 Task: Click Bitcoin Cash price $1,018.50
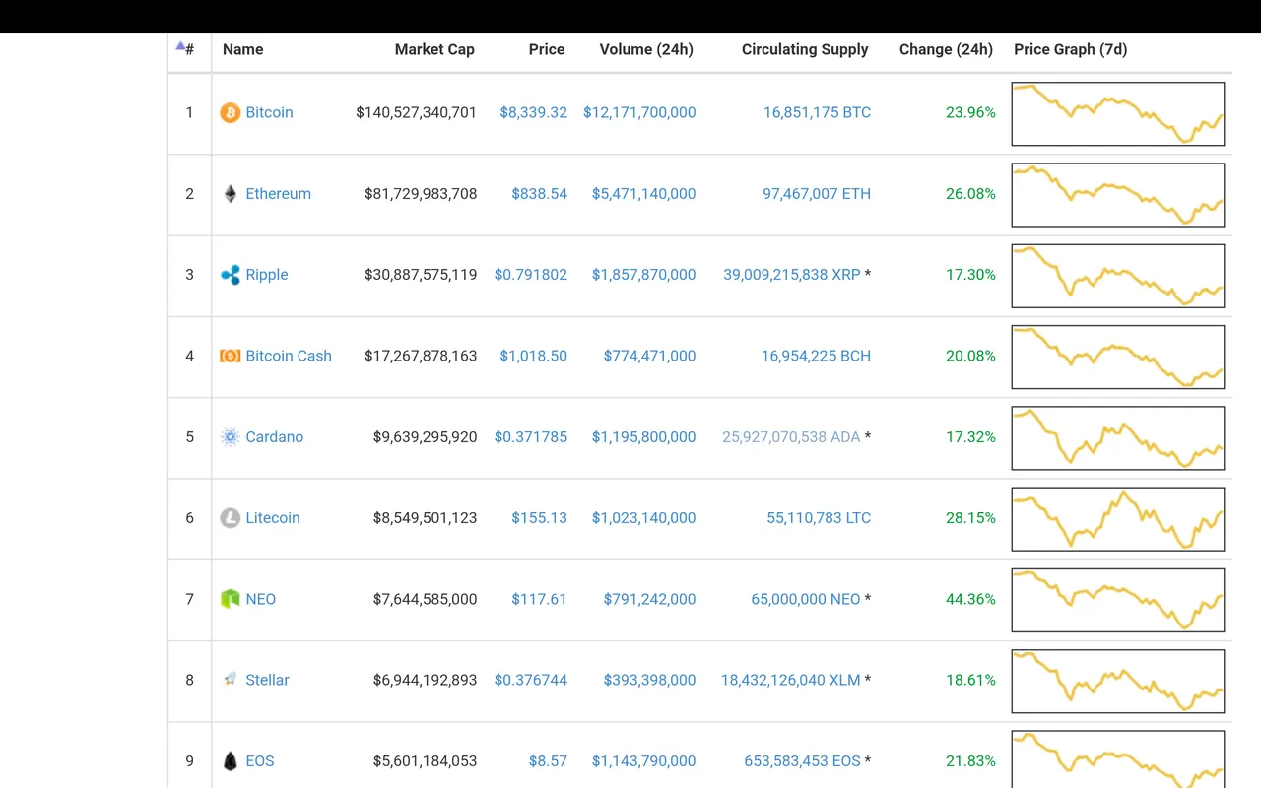pos(533,356)
